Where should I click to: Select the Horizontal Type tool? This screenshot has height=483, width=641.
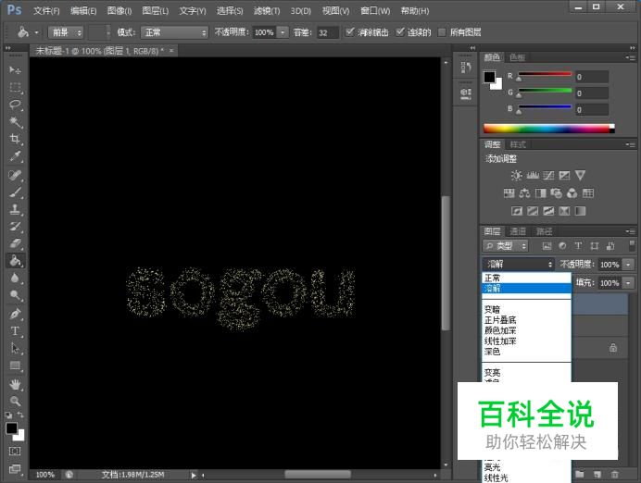[x=15, y=331]
